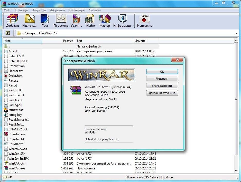This screenshot has height=182, width=241.
Task: Click the key icon in status bar
Action: click(10, 177)
